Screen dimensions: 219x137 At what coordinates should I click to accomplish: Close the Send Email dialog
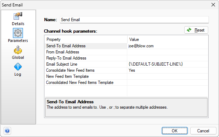pyautogui.click(x=213, y=5)
